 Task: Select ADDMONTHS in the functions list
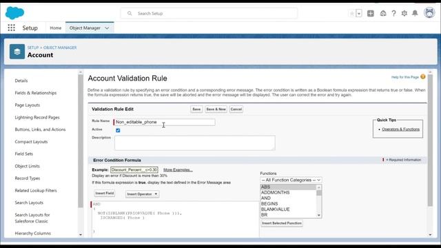point(288,193)
